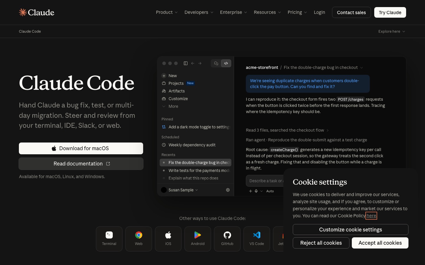Click Download for macOS
Viewport: 425px width, 265px height.
(81, 148)
